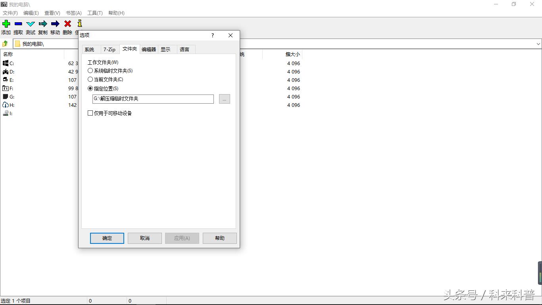Enable 仅用于可移动设备 checkbox
This screenshot has width=542, height=305.
coord(90,113)
